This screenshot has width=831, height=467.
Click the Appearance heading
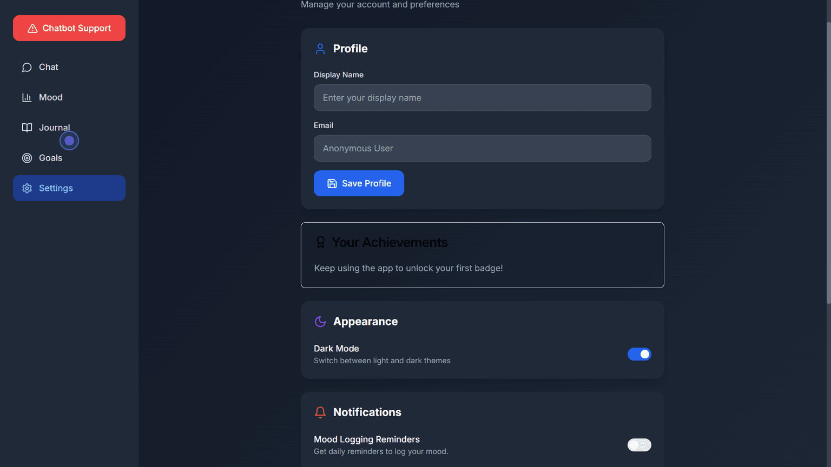point(366,322)
